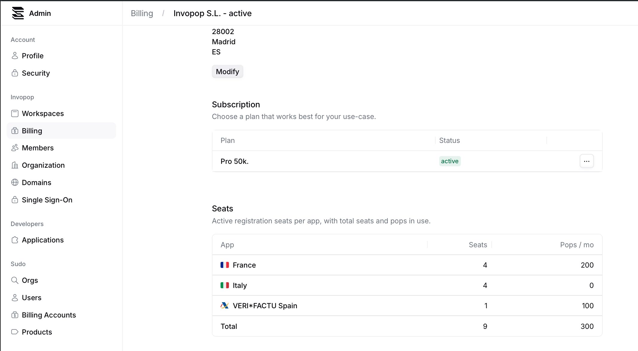Go to Single Sign-On

pos(61,200)
